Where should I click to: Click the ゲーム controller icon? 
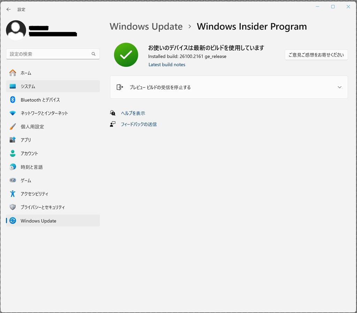point(13,180)
